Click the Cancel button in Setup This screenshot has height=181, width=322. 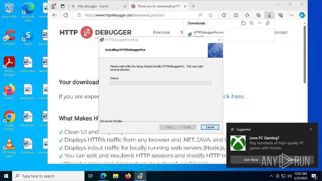pos(210,127)
